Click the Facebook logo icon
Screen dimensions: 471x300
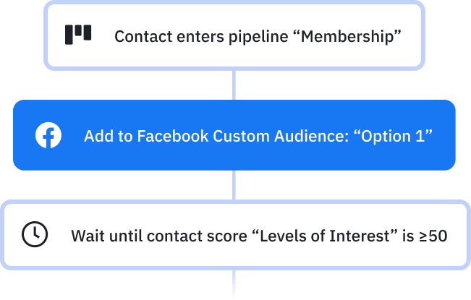(x=48, y=135)
